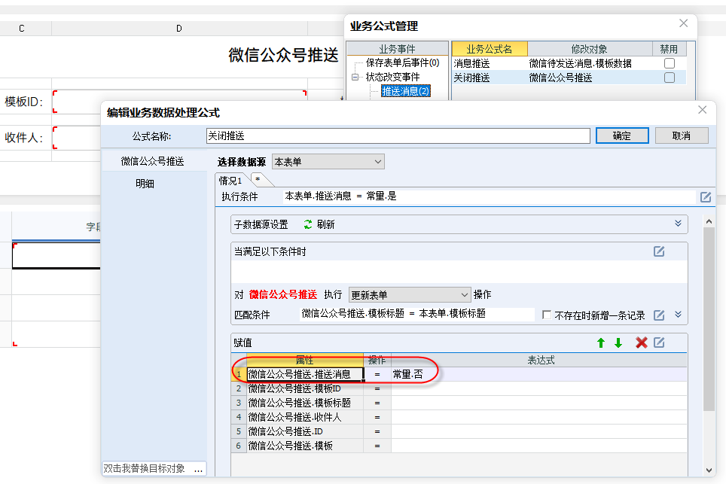
Task: Click the 匹配条件 expression text
Action: [x=394, y=314]
